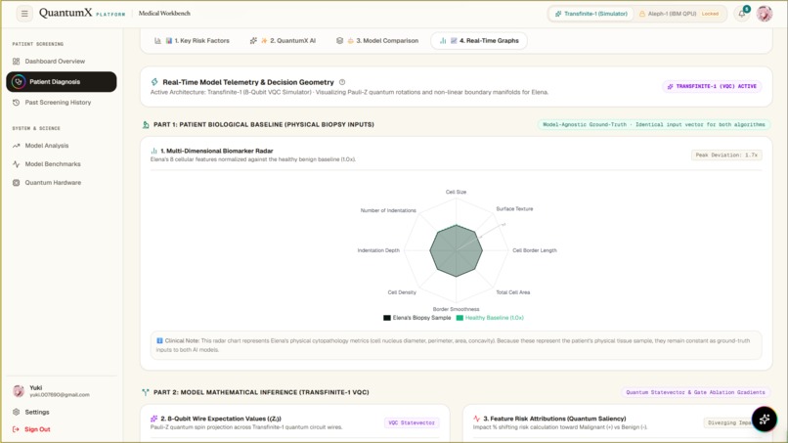788x443 pixels.
Task: Switch to the 1. Key Risk Factors tab
Action: pos(192,41)
